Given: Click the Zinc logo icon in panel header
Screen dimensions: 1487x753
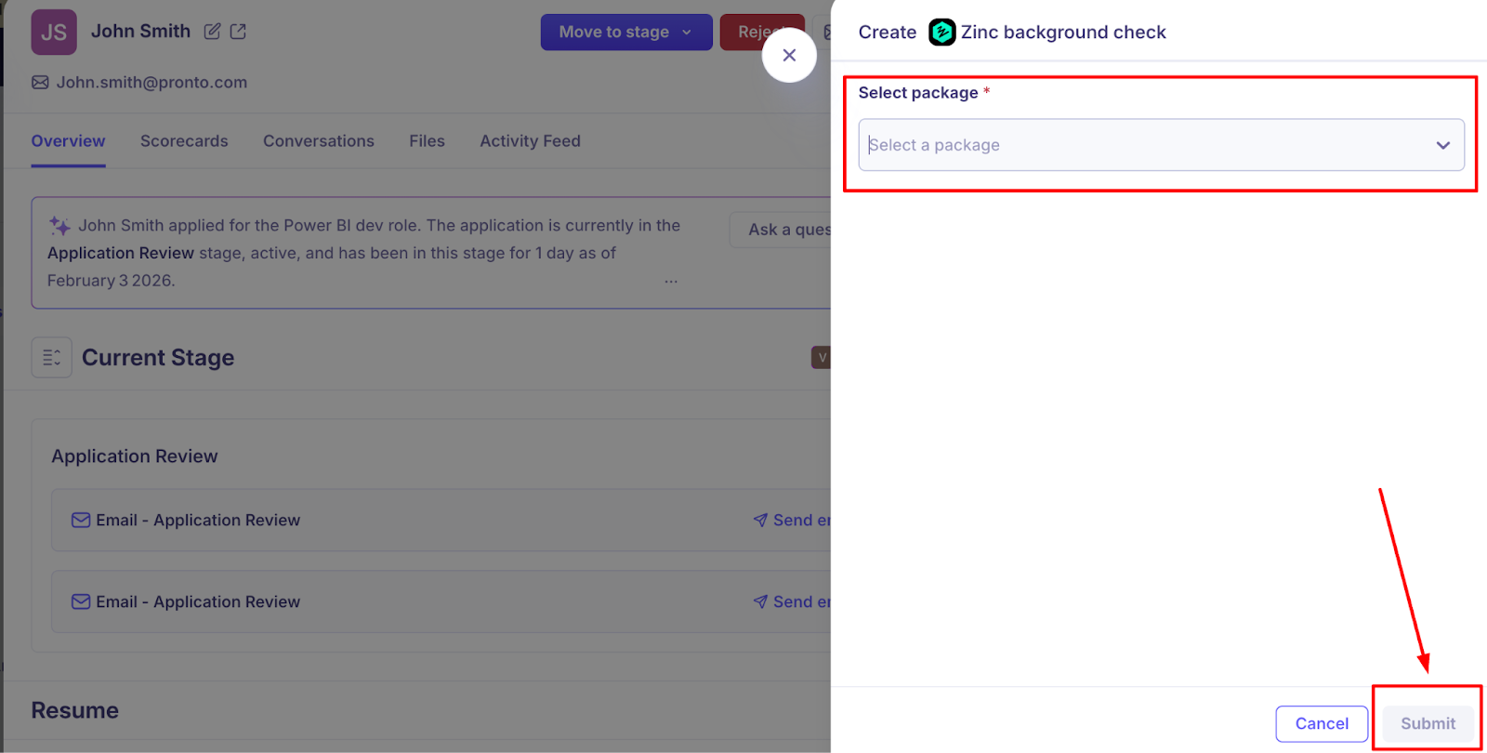Looking at the screenshot, I should click(x=941, y=33).
